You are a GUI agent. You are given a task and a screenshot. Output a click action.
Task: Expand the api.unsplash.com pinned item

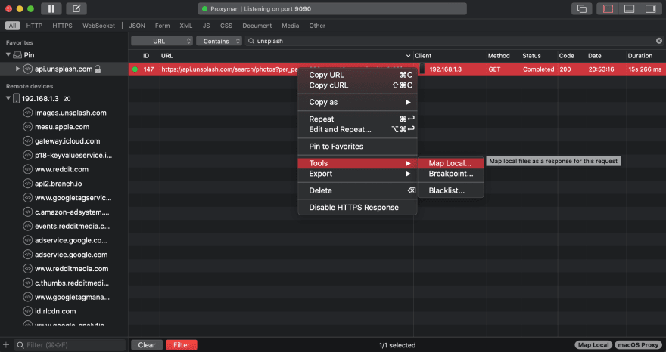pos(17,69)
